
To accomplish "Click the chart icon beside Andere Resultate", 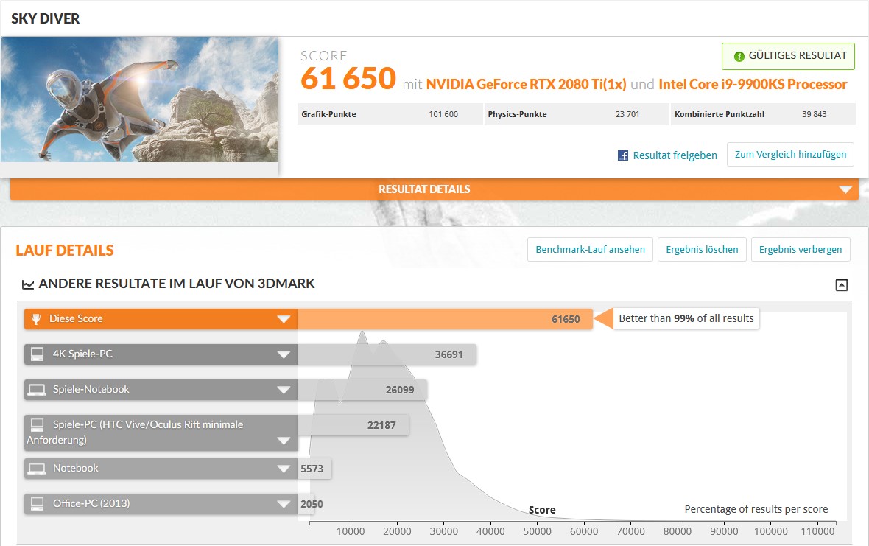I will coord(28,284).
